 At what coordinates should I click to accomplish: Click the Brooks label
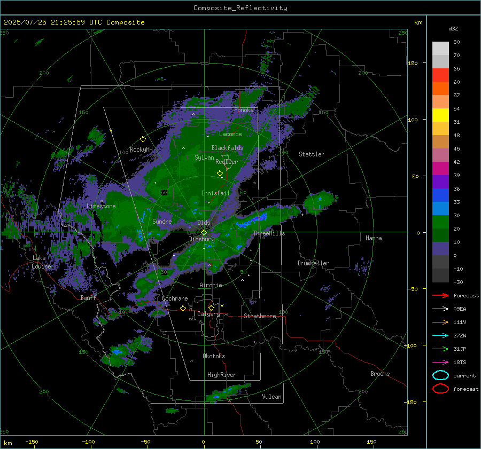click(x=380, y=374)
